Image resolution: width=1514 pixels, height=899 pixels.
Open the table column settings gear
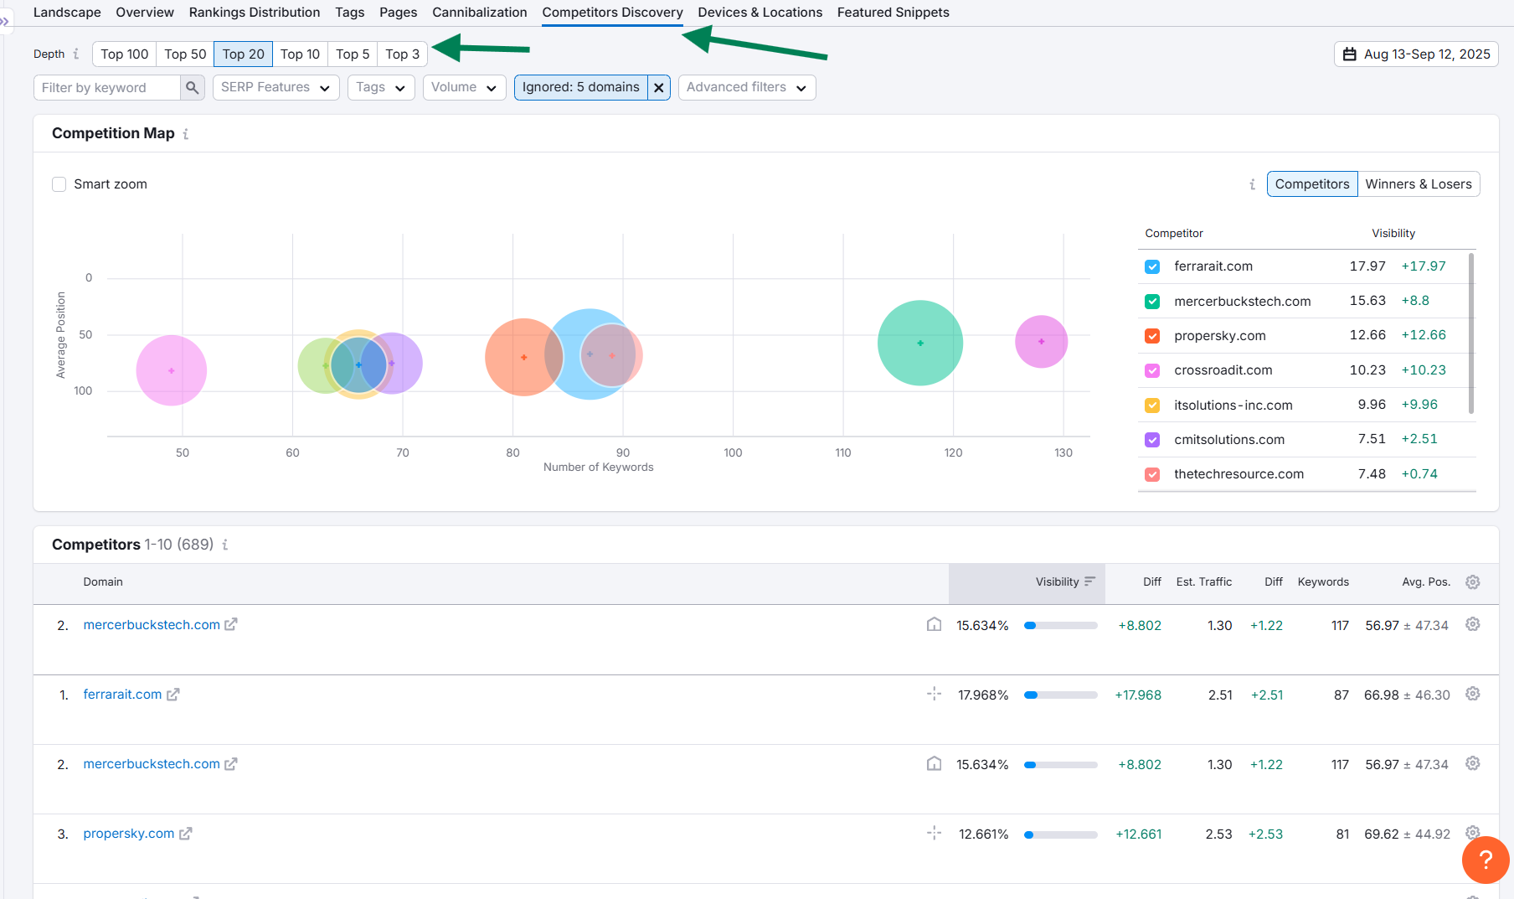tap(1473, 582)
